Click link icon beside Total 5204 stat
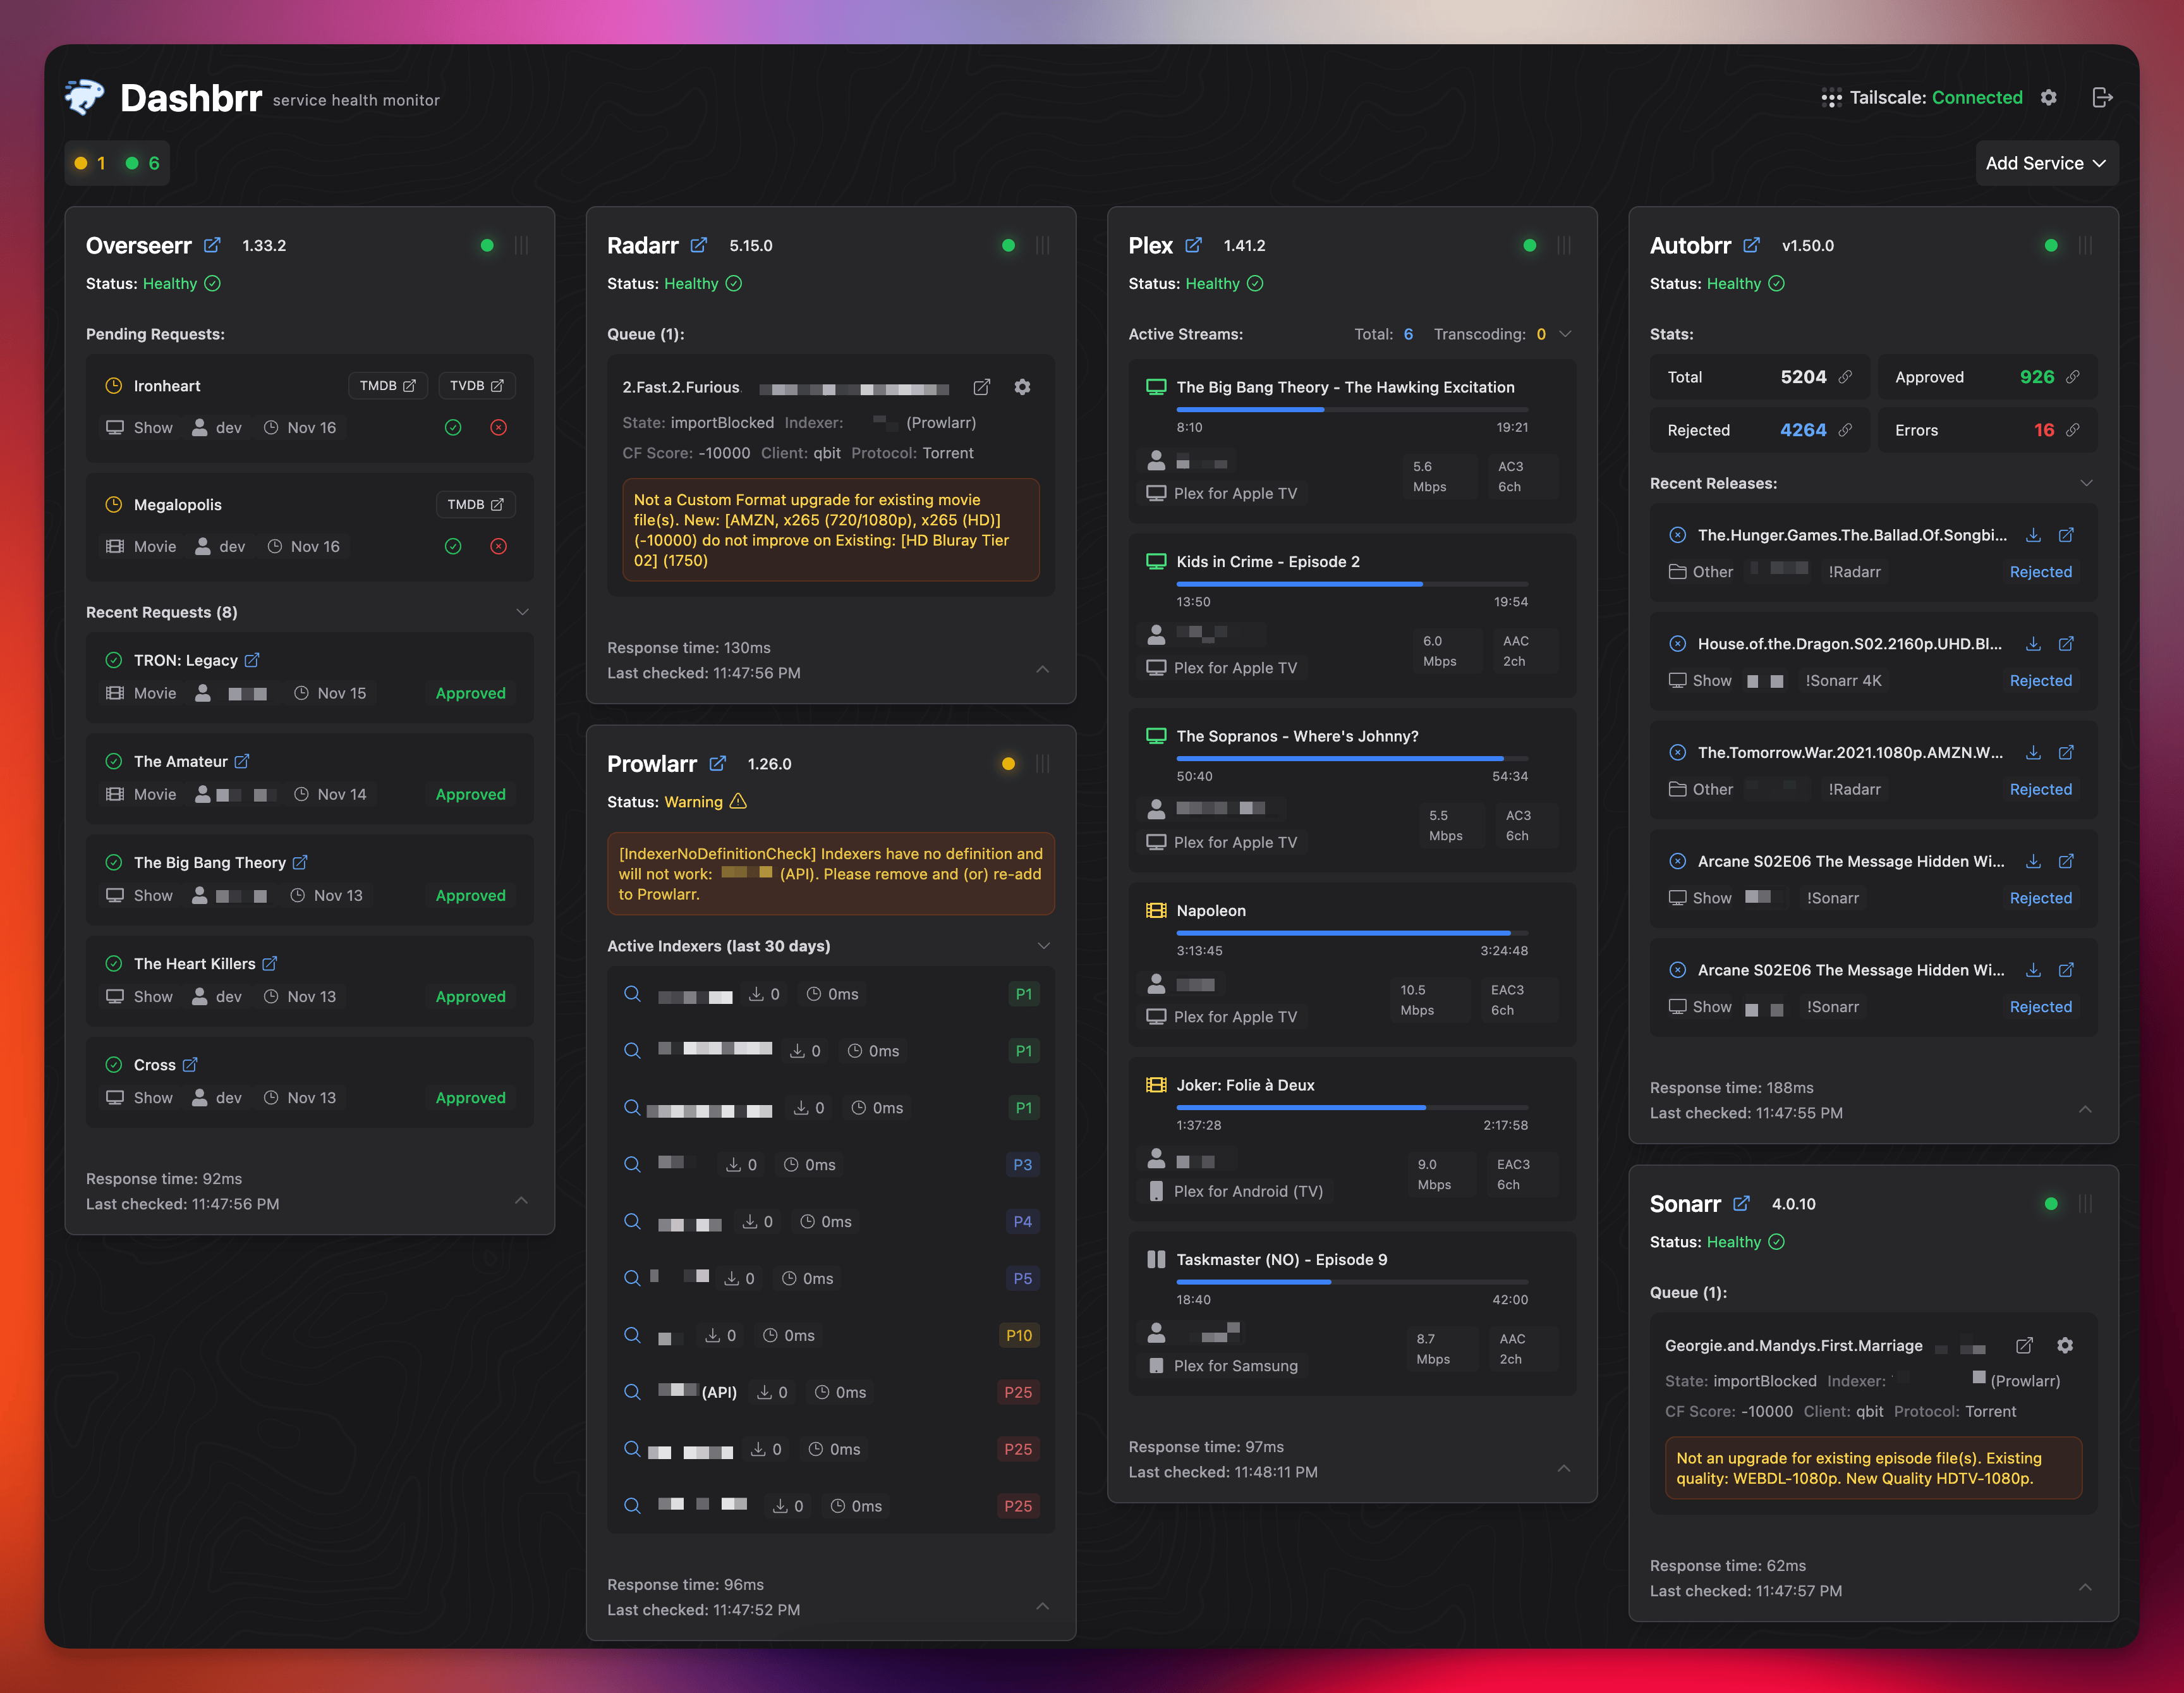This screenshot has height=1693, width=2184. (x=1845, y=377)
